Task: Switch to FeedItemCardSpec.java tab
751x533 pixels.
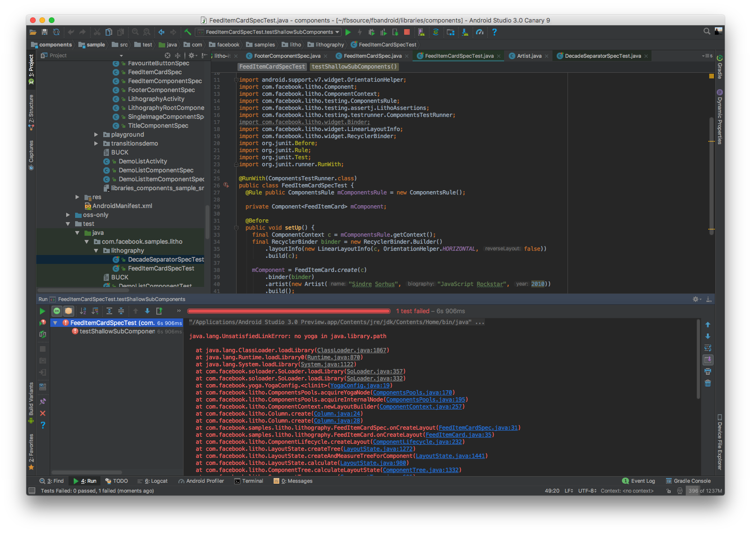Action: coord(372,56)
